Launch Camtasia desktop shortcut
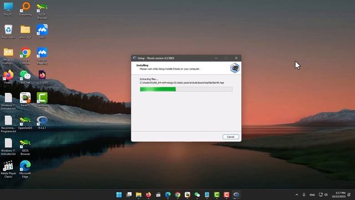The width and height of the screenshot is (355, 200). point(42,101)
